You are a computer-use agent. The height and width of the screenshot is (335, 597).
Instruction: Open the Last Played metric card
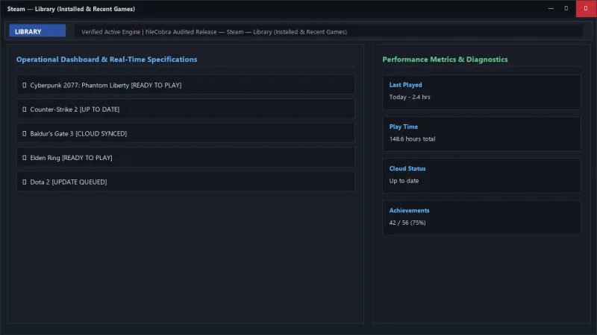point(481,92)
